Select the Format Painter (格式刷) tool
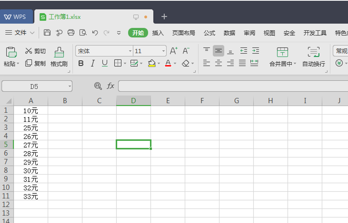This screenshot has height=223, width=348. 59,57
